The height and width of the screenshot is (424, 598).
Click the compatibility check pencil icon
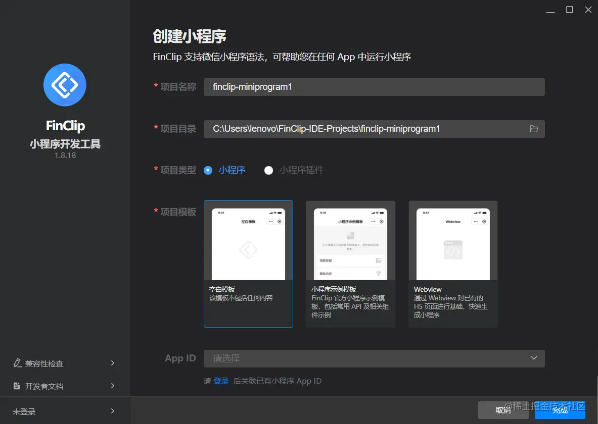pos(18,363)
